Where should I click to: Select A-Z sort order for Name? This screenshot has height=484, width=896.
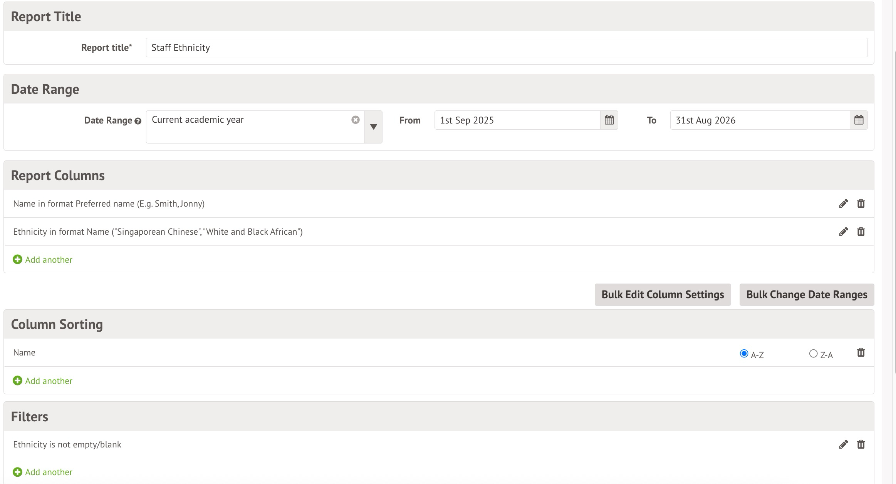pyautogui.click(x=744, y=353)
